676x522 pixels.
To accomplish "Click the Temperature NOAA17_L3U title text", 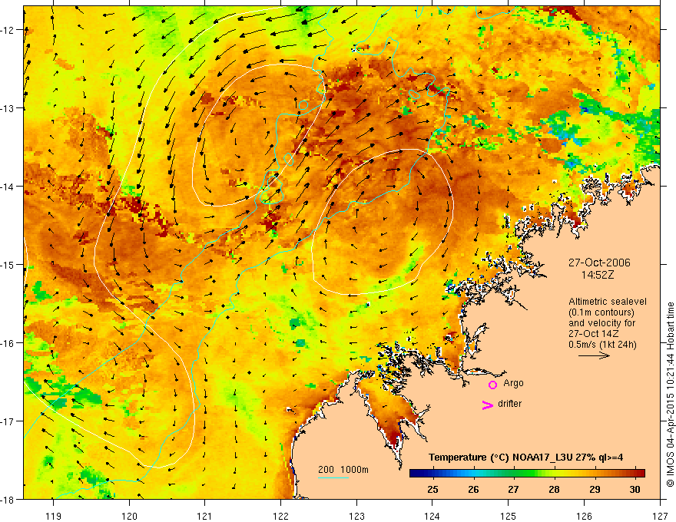I will point(526,458).
